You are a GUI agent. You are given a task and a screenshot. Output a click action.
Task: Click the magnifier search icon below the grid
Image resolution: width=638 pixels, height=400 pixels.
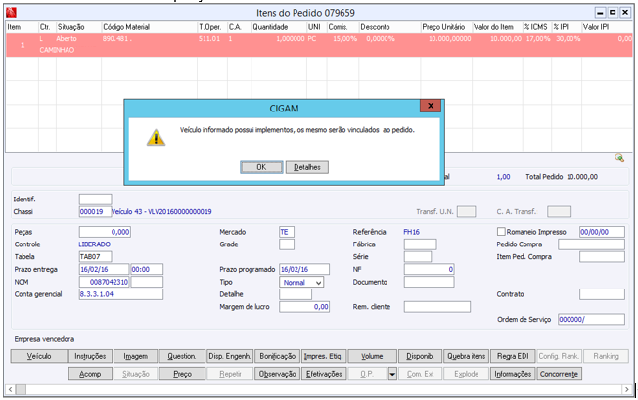[x=619, y=157]
